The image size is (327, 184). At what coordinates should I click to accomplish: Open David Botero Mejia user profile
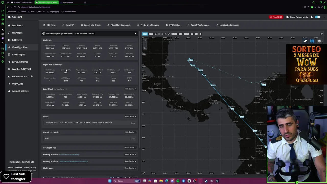pyautogui.click(x=297, y=17)
